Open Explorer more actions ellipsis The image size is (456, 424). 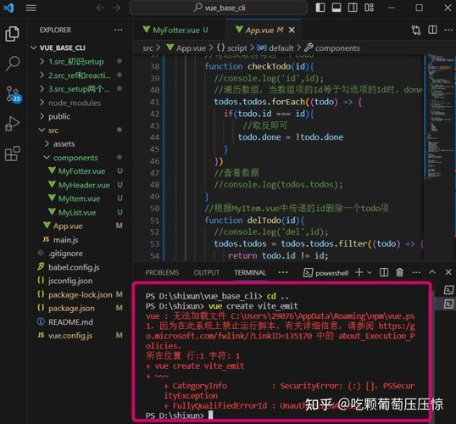pos(118,30)
